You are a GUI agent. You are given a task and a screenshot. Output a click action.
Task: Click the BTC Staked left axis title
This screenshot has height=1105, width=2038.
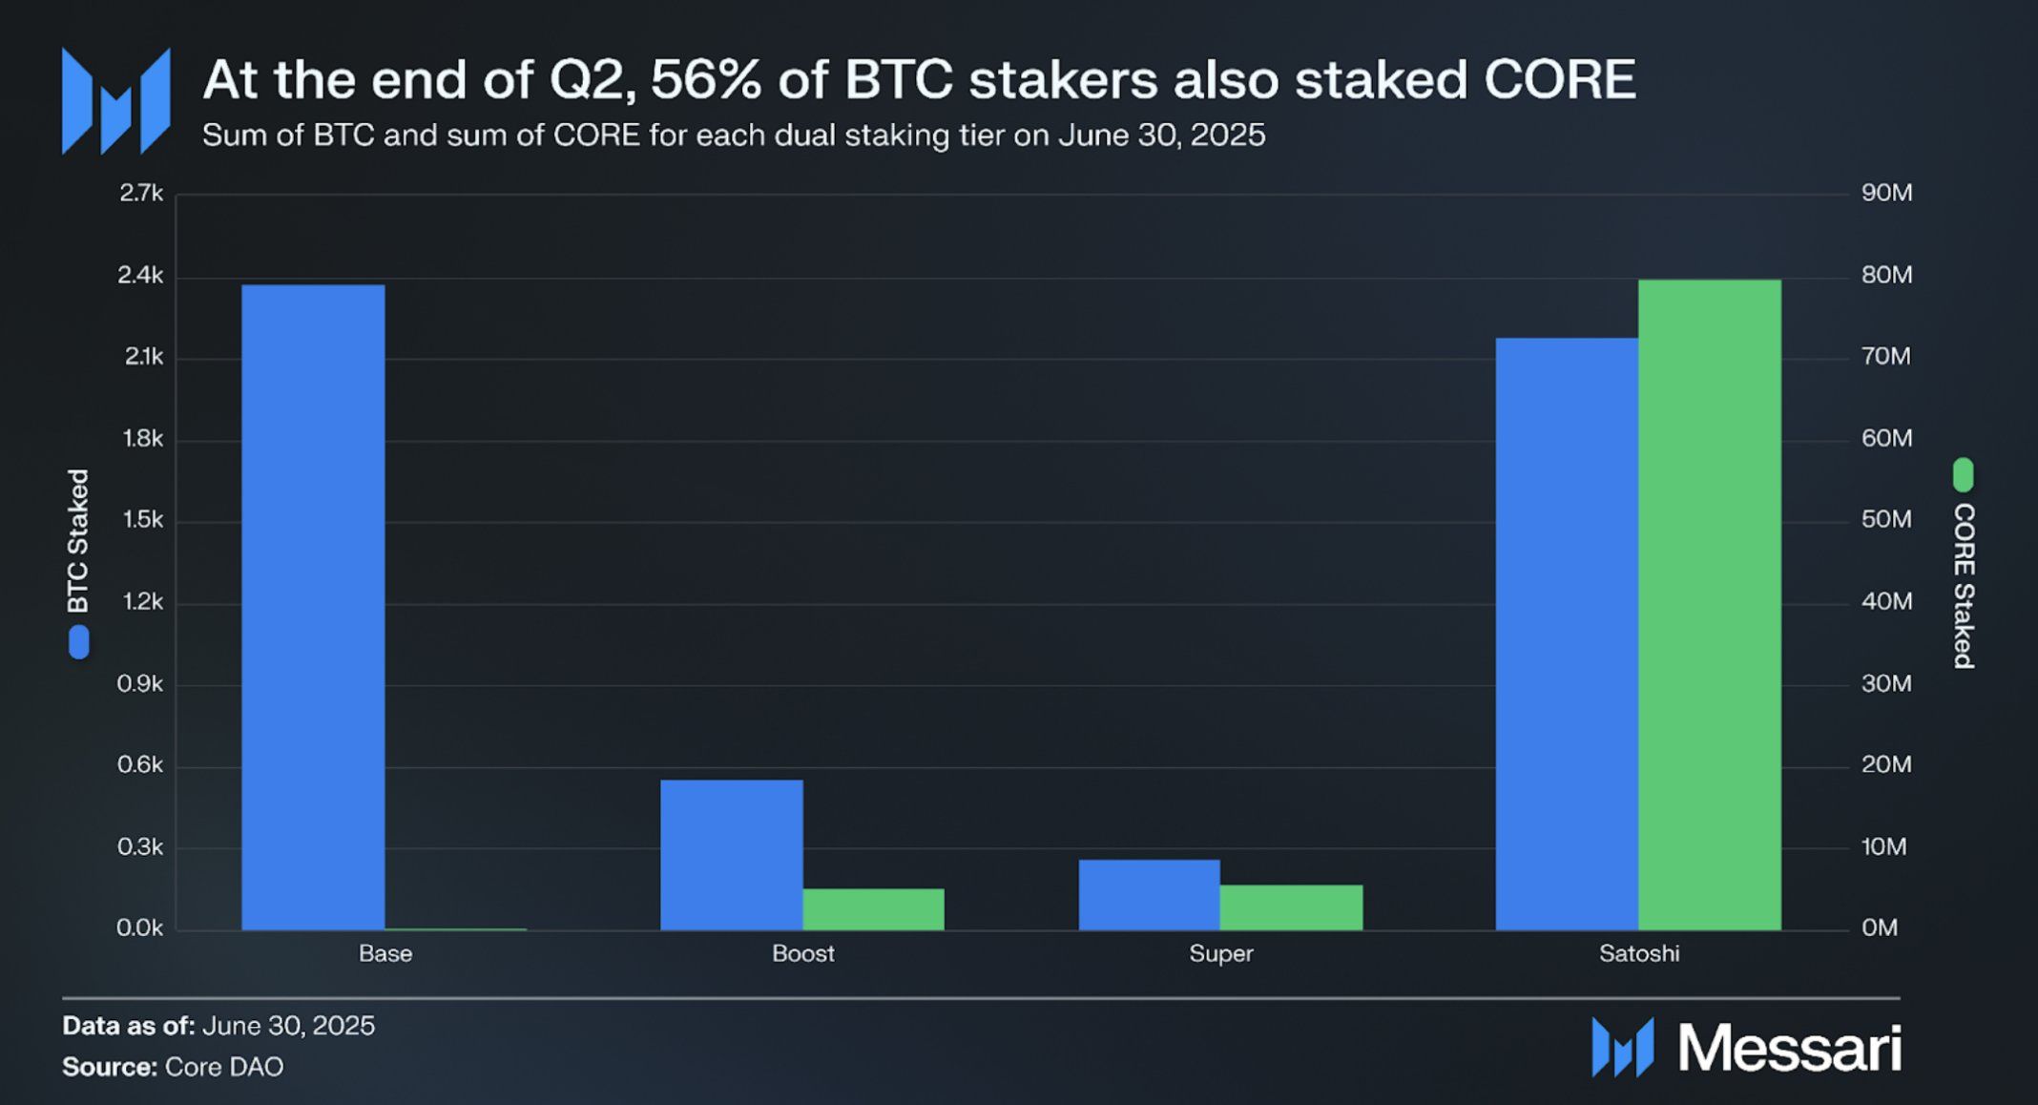pos(78,540)
